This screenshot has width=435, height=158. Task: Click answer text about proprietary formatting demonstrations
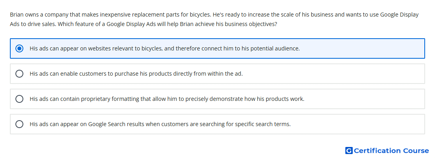click(167, 99)
